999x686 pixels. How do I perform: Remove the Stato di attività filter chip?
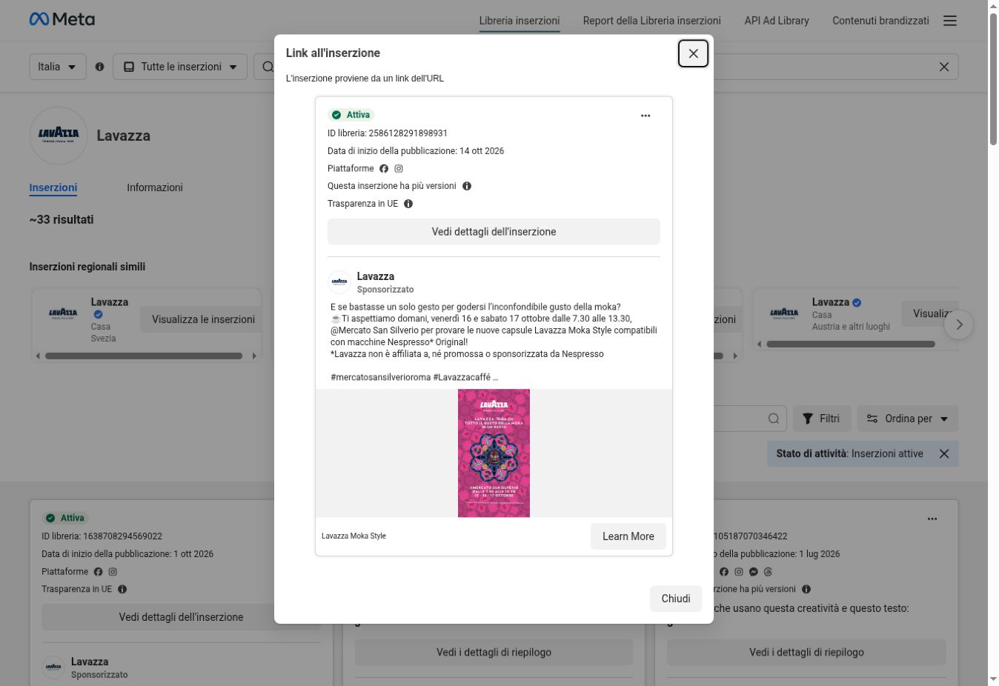(x=944, y=453)
